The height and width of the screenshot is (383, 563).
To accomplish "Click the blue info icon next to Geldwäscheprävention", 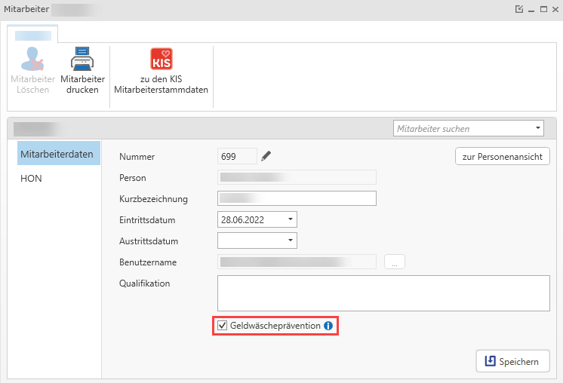I will coord(328,326).
